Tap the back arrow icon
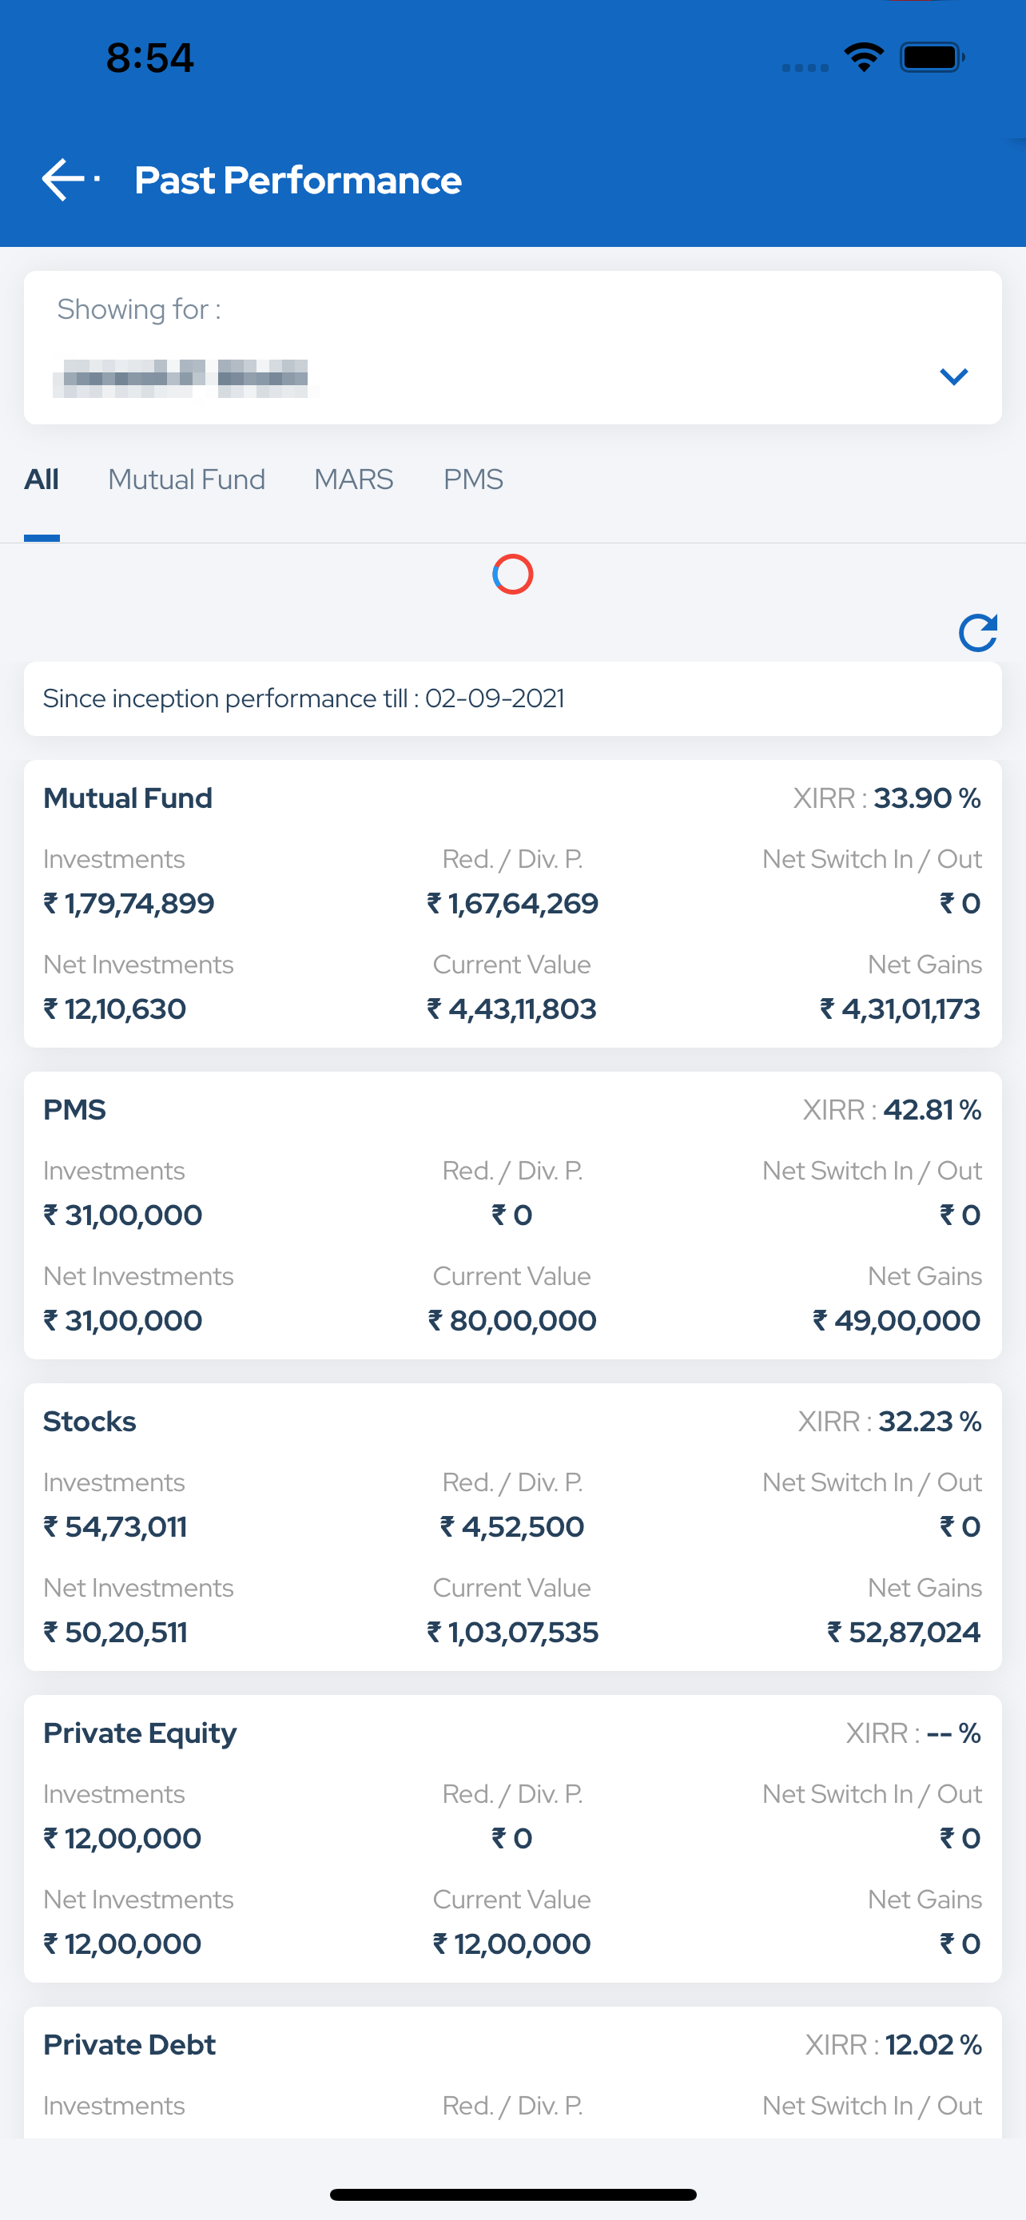Image resolution: width=1026 pixels, height=2220 pixels. point(63,179)
